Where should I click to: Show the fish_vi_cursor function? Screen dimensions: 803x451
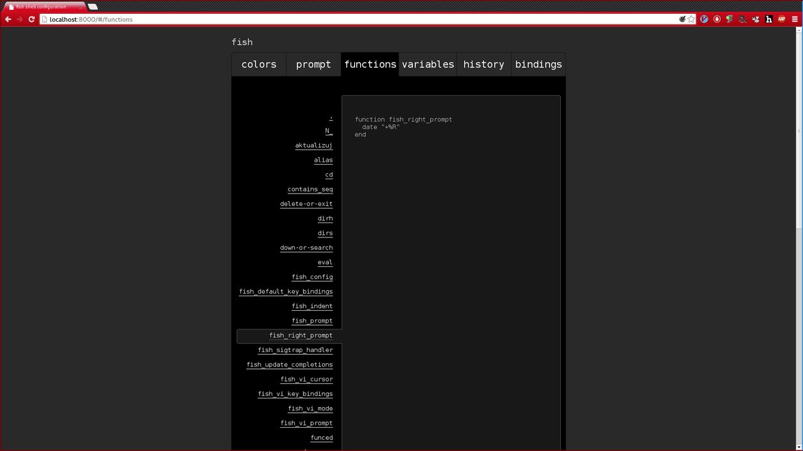306,379
